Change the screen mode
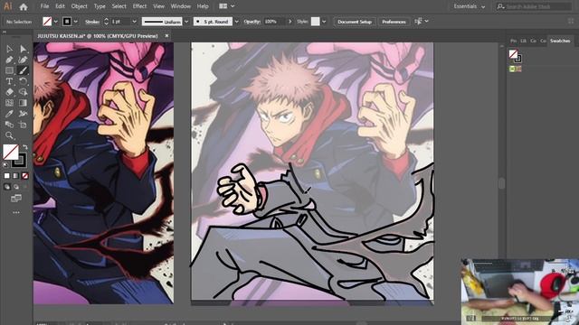The width and height of the screenshot is (579, 325). (16, 199)
